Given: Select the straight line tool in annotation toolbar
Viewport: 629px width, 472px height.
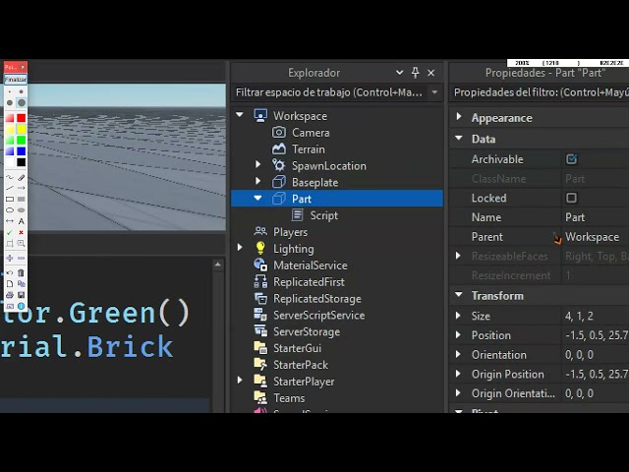Looking at the screenshot, I should 10,188.
